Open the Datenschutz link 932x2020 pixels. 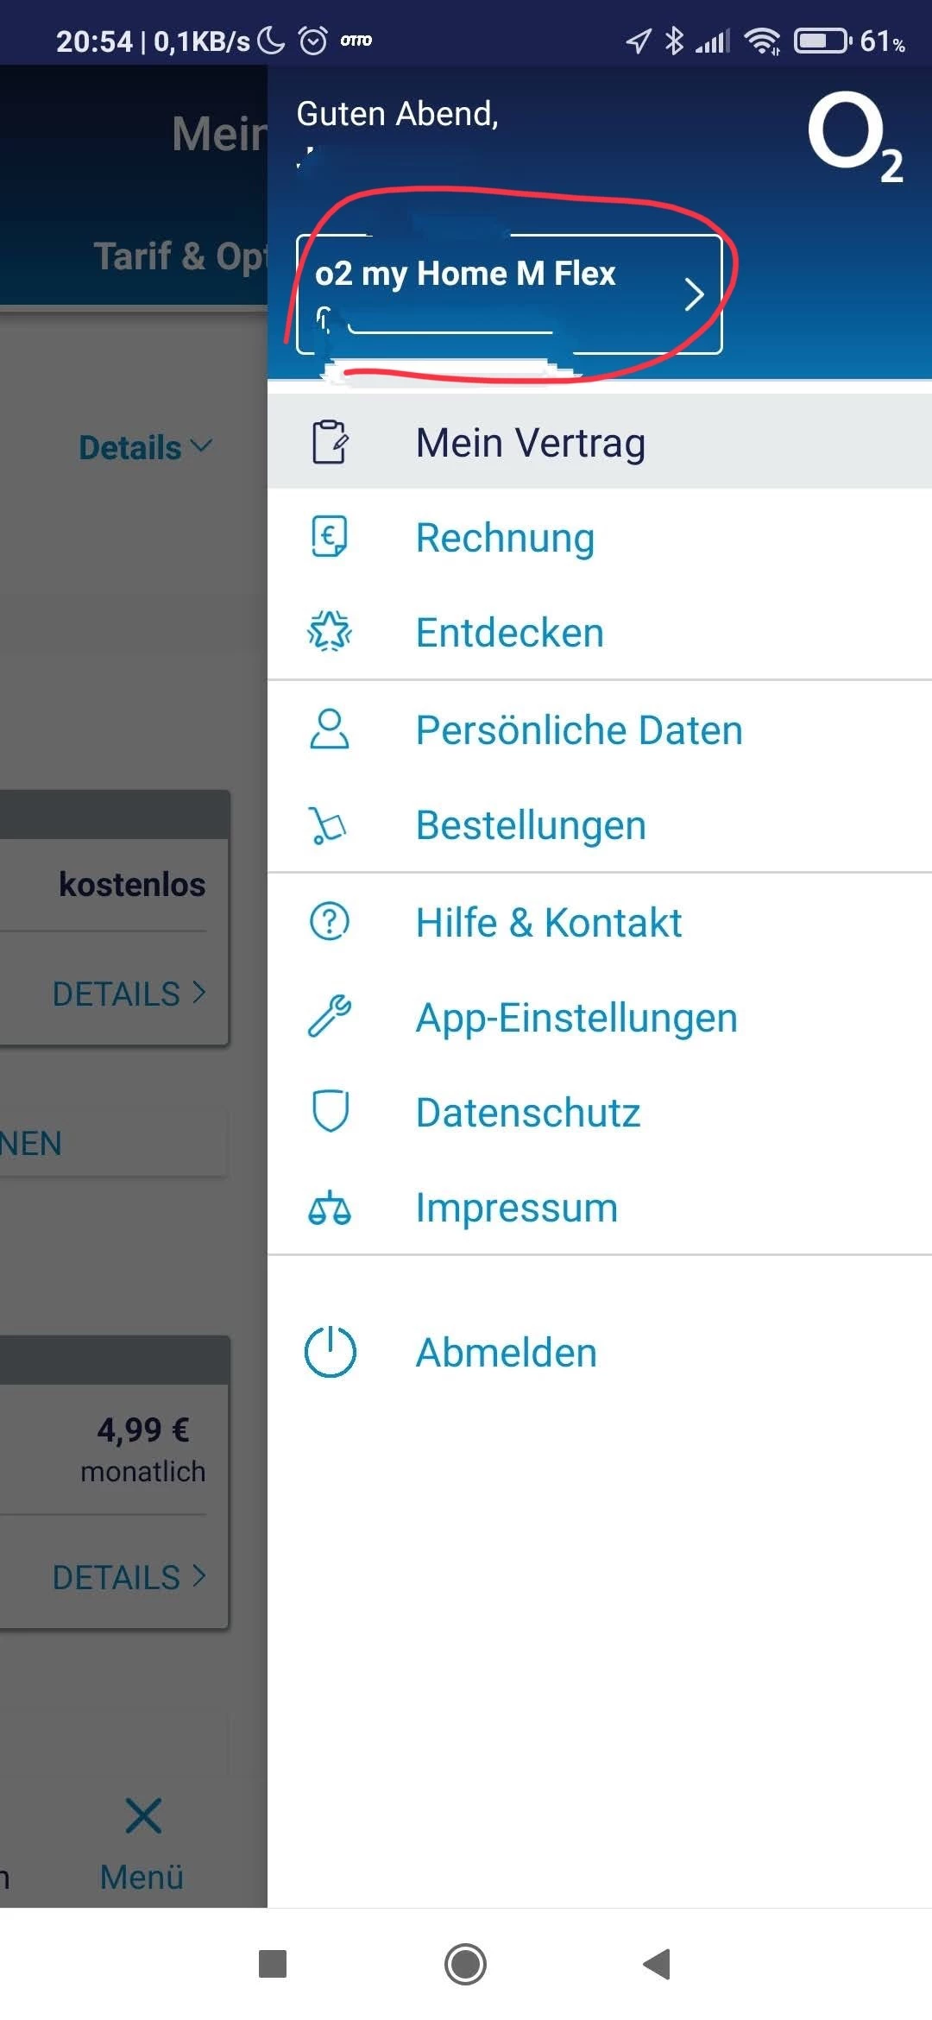527,1113
